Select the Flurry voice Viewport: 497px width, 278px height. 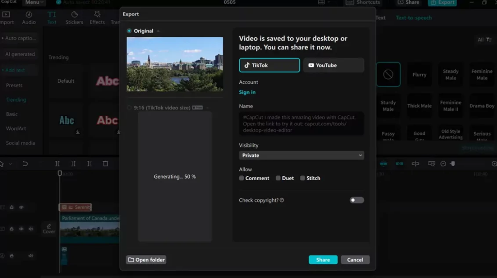point(419,75)
